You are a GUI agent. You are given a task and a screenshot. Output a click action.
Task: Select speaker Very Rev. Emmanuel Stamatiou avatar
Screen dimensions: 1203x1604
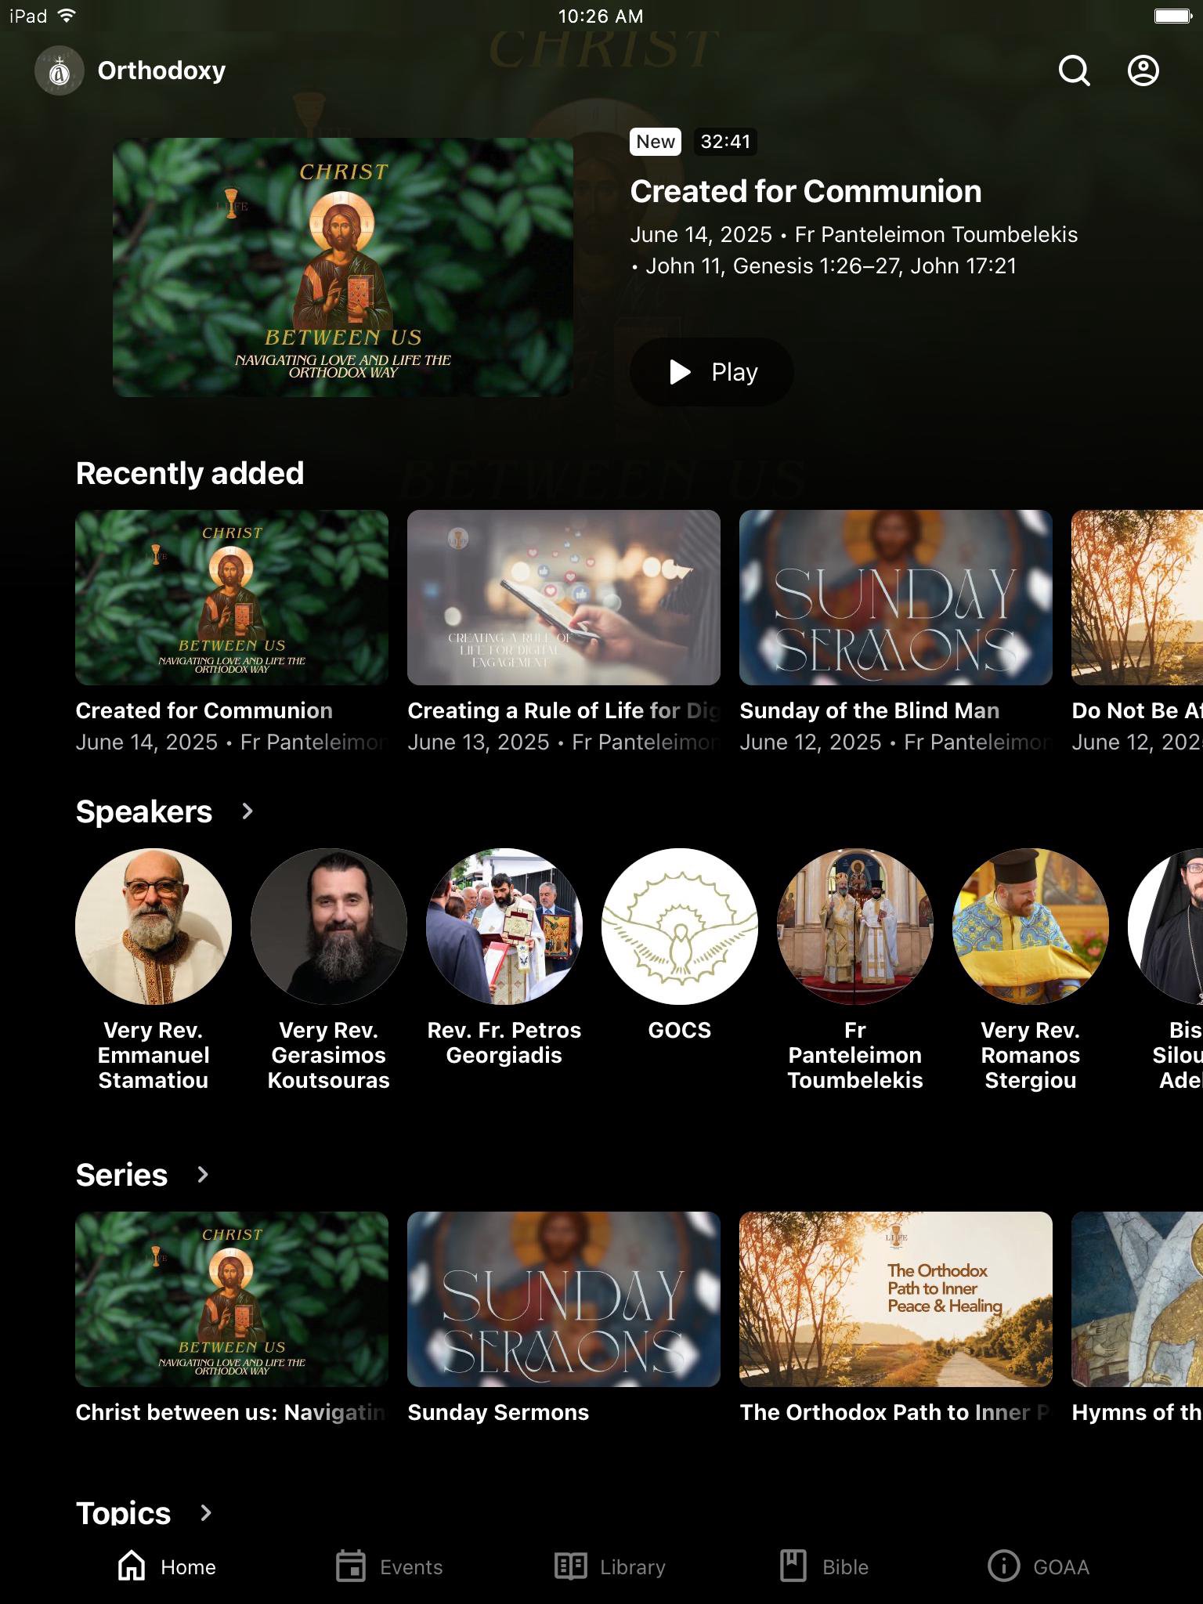pos(154,927)
